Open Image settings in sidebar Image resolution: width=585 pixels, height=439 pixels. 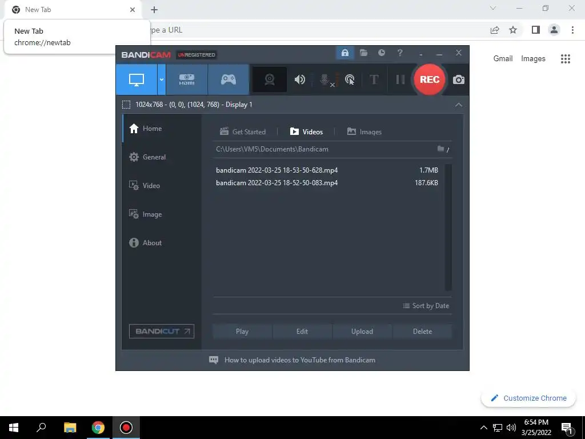click(162, 214)
